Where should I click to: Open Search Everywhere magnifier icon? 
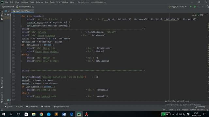pos(208,6)
